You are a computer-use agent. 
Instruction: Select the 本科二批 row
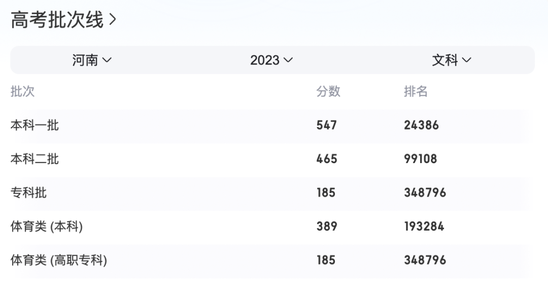click(35, 159)
